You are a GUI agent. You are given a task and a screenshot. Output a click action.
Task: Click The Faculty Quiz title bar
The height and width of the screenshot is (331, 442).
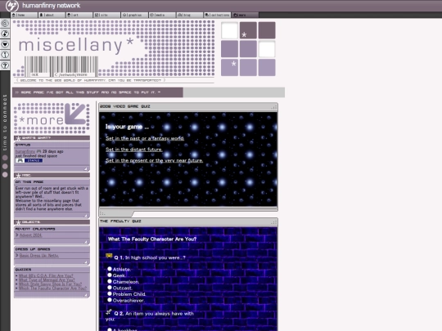click(x=188, y=221)
